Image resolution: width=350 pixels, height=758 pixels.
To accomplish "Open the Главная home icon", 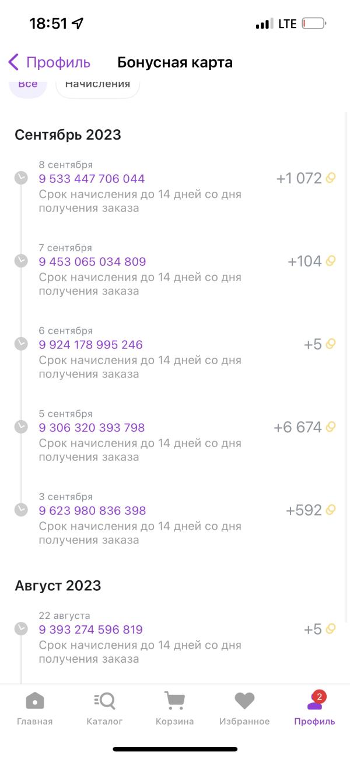I will coord(34,700).
